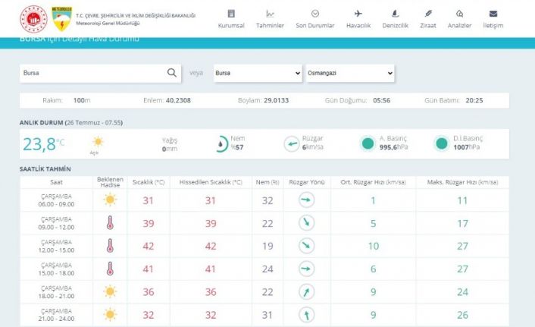The width and height of the screenshot is (535, 327).
Task: Click the Bursa search input field
Action: click(x=91, y=73)
